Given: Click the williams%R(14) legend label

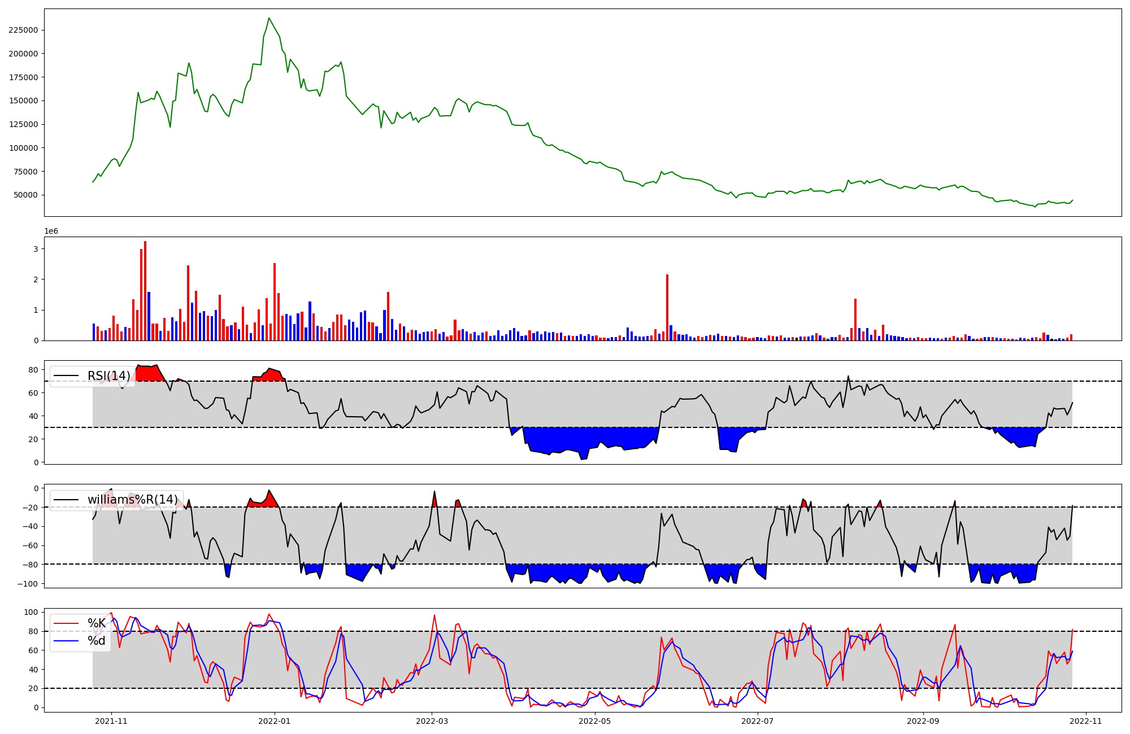Looking at the screenshot, I should (132, 500).
